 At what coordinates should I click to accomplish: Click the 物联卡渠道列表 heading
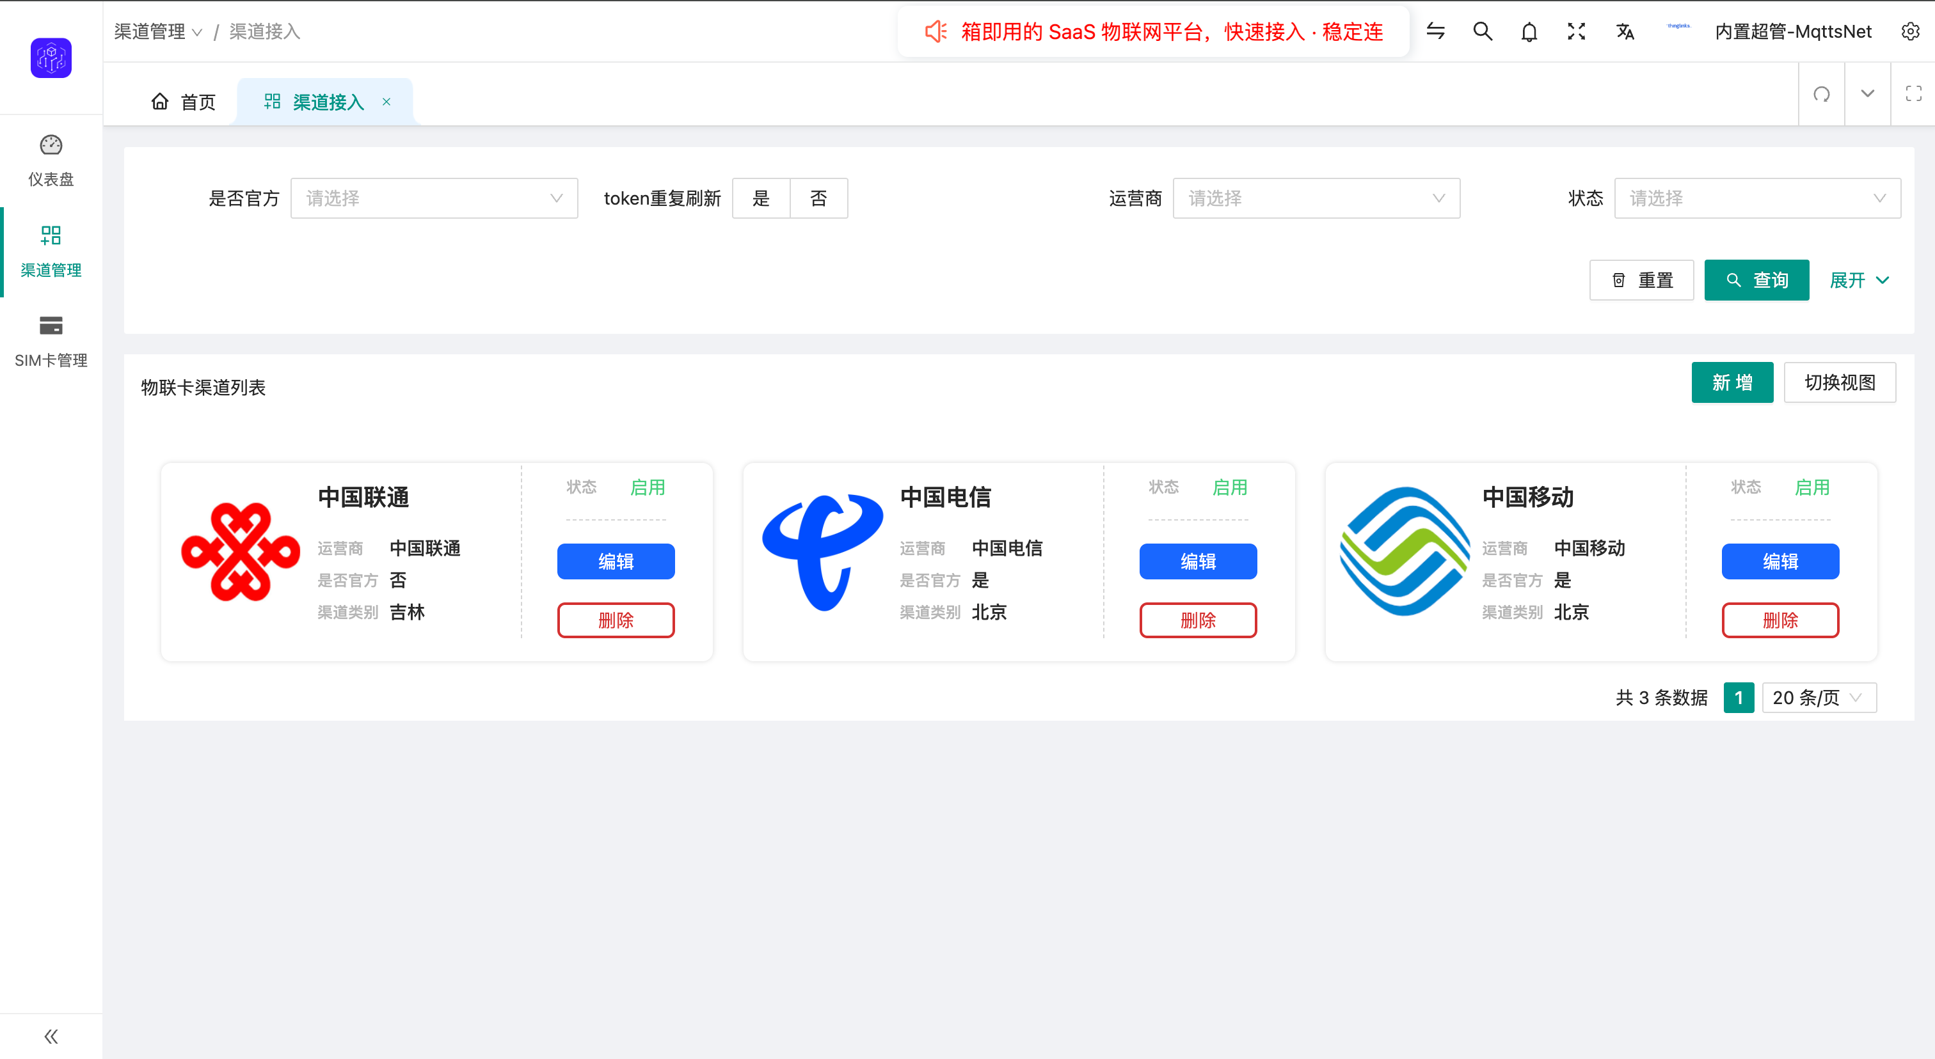[203, 388]
